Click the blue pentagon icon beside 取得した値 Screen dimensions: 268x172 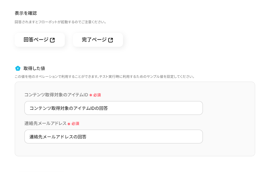[18, 68]
